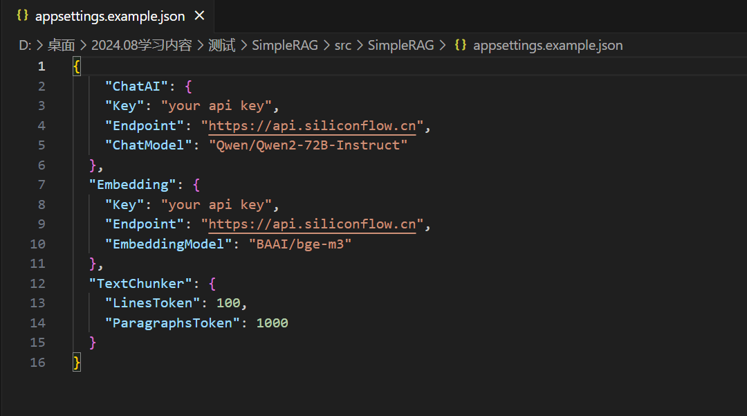Screen dimensions: 747x416
Task: Click the EmbeddingModel value BAAI/bge-m3
Action: click(300, 244)
